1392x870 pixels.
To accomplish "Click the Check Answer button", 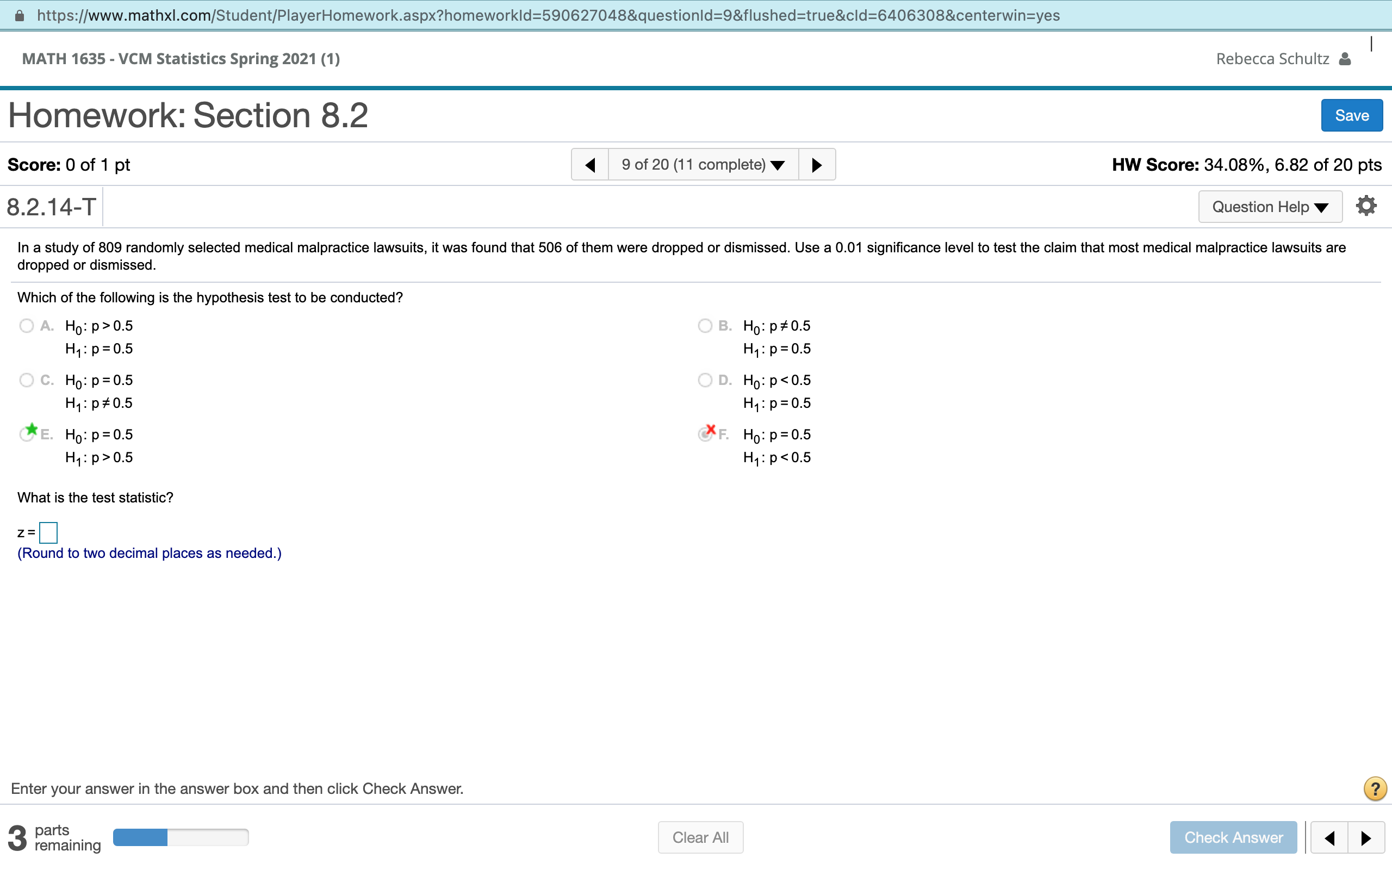I will 1233,837.
